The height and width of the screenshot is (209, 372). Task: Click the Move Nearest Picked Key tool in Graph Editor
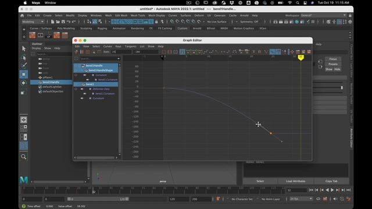[76, 52]
